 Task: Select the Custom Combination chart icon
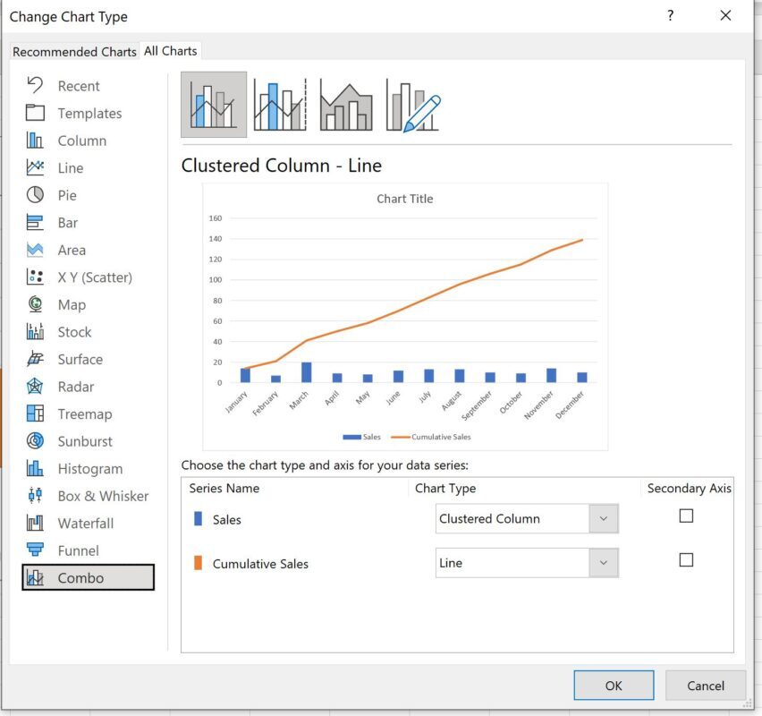click(x=412, y=106)
